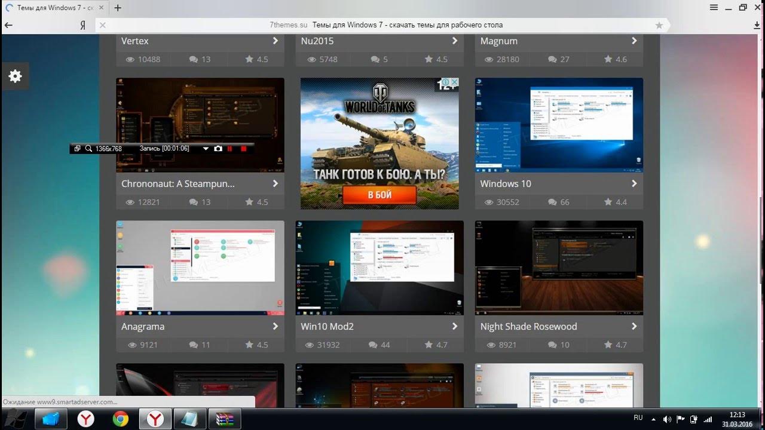Open the Magnum theme title link

point(499,41)
